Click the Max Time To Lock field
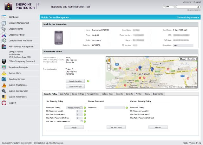Image resolution: width=203 pixels, height=145 pixels. tap(79, 115)
